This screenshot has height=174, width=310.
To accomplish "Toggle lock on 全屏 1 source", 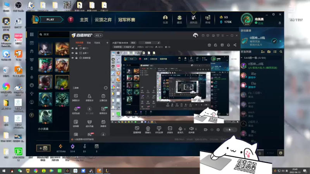I will click(76, 53).
